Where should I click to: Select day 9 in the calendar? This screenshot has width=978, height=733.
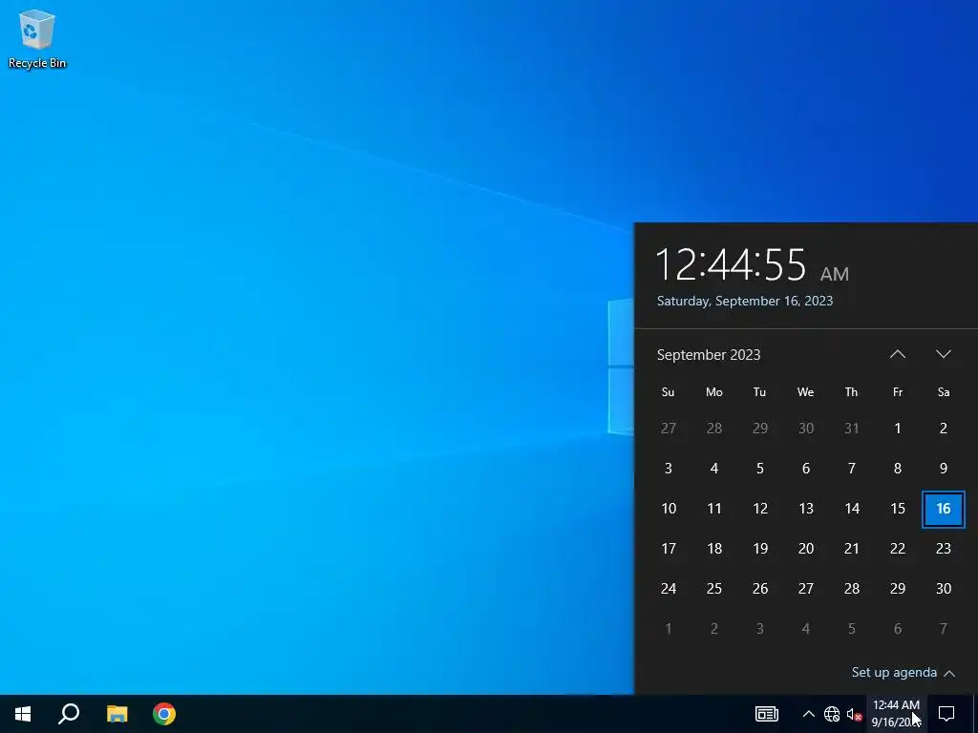tap(943, 469)
